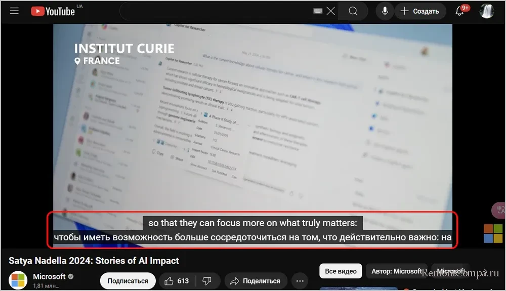Open the Microsoft channel avatar
The height and width of the screenshot is (291, 506).
pyautogui.click(x=19, y=280)
